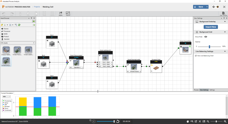Click the help question mark icon
The height and width of the screenshot is (124, 228).
214,7
